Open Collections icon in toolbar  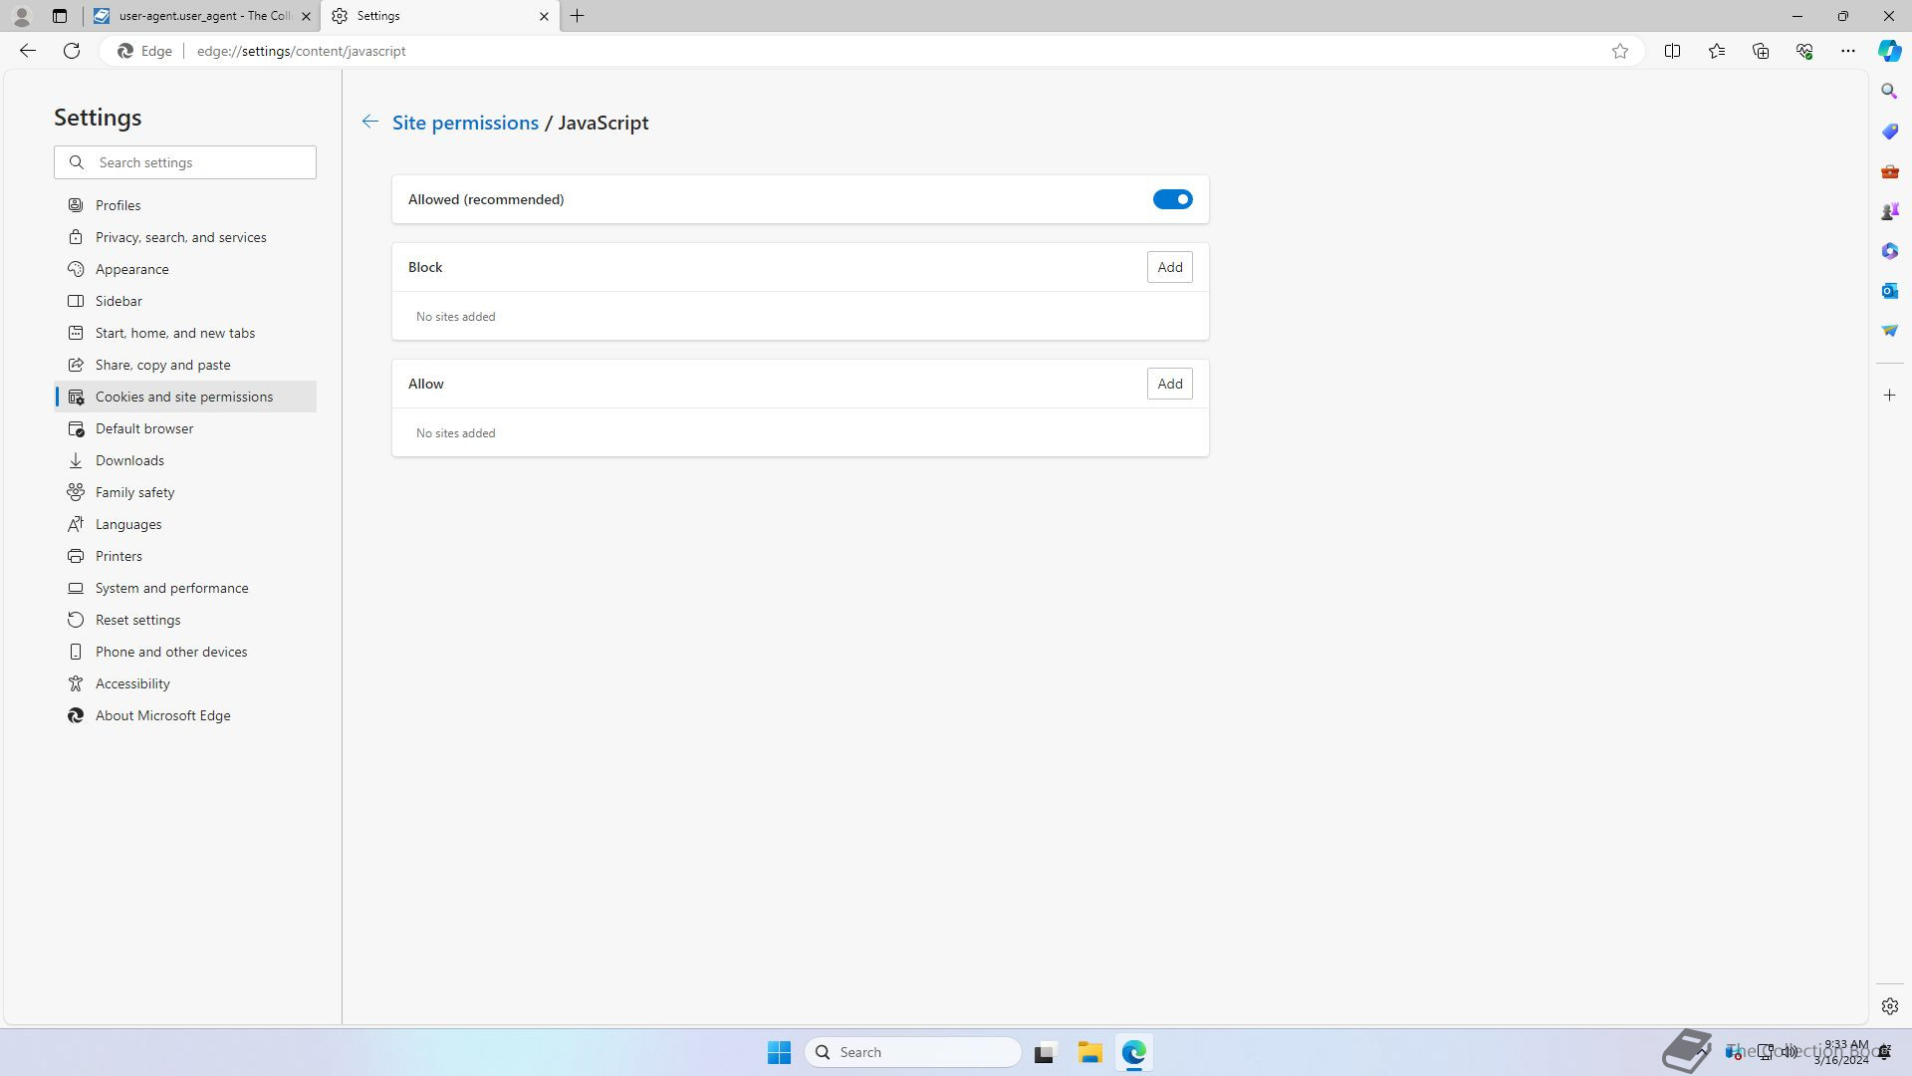click(1760, 51)
